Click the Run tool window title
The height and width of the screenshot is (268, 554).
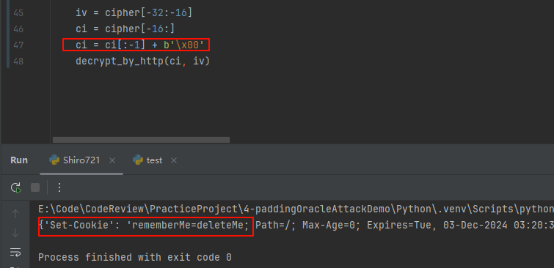tap(19, 160)
